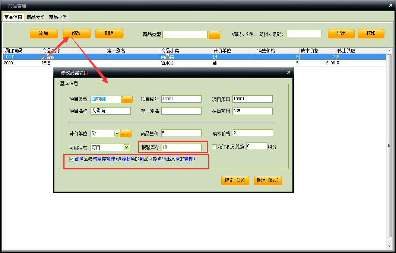Screen dimensions: 396x253
Task: Toggle 此商品参与库存管理 checkbox
Action: point(72,159)
